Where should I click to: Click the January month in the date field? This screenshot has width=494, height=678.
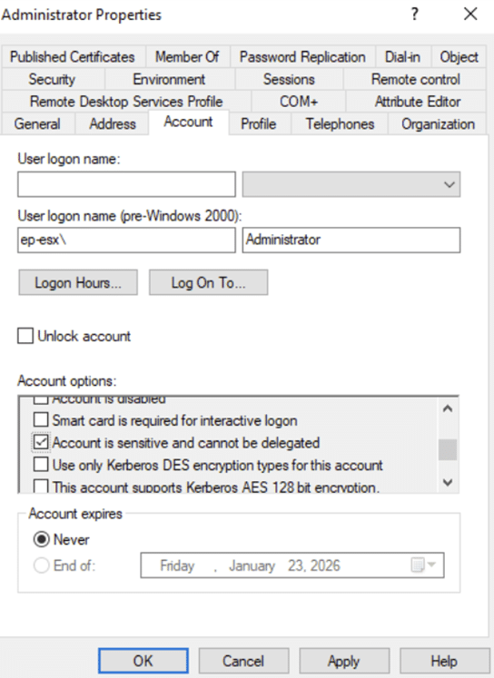coord(252,565)
